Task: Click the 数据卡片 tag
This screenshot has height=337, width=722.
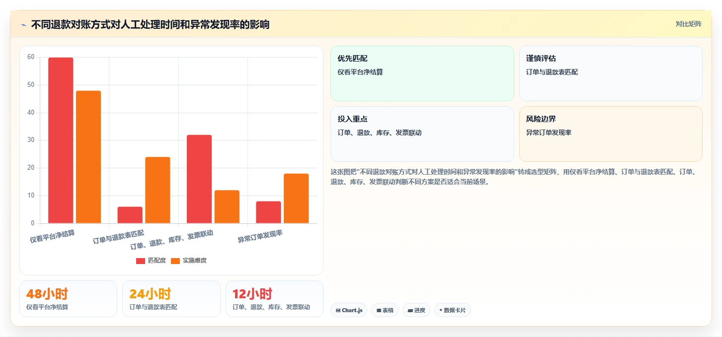Action: (453, 310)
